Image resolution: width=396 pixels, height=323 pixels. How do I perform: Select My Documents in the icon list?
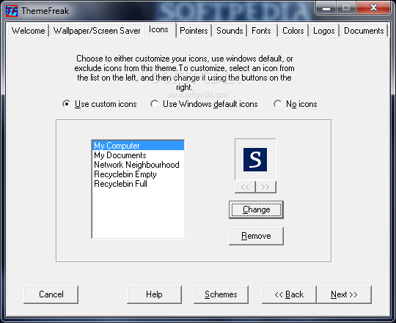(138, 155)
